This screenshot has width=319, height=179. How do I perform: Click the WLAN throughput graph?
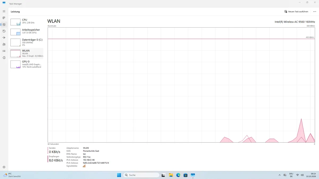(x=181, y=85)
